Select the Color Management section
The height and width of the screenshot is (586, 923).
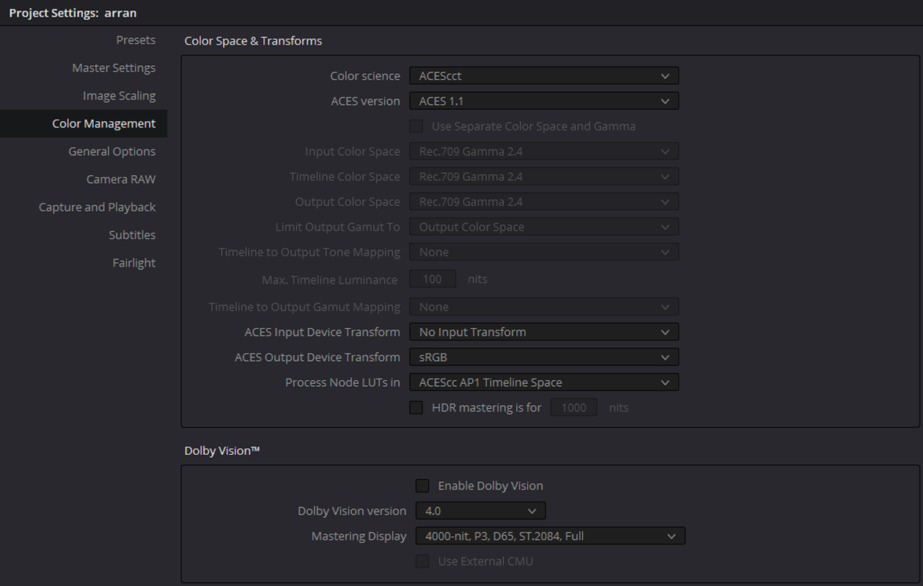click(84, 124)
